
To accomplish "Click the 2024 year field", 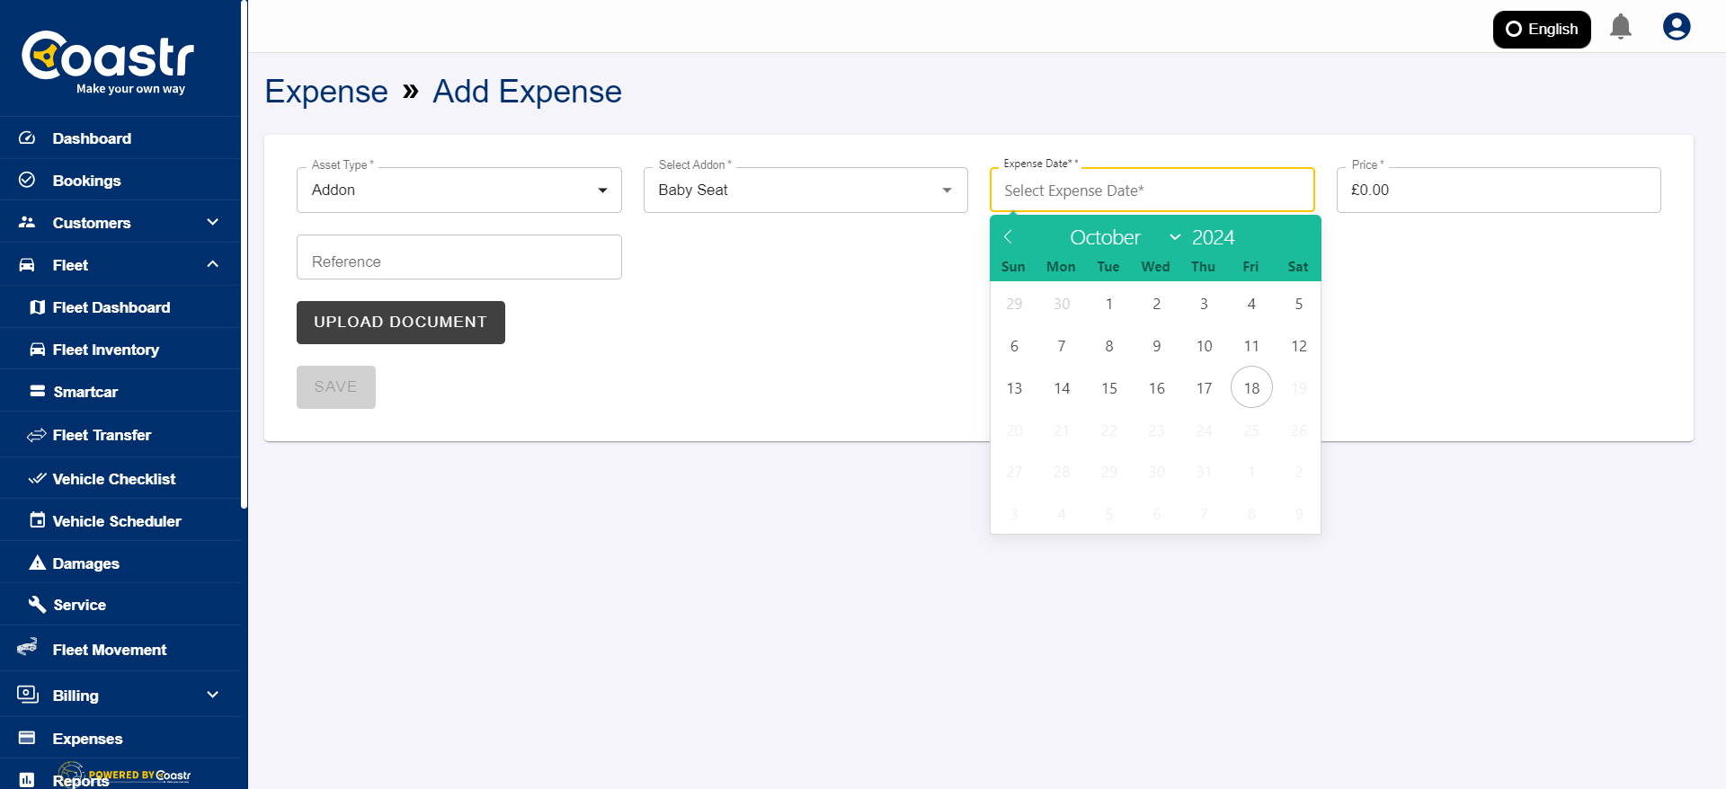I will pyautogui.click(x=1214, y=237).
